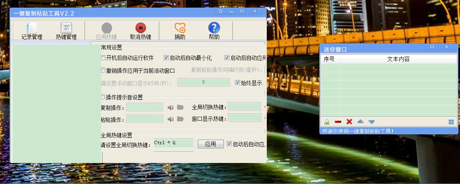Browse sound file with 粘贴操作 folder icon
This screenshot has width=460, height=184.
coord(180,119)
